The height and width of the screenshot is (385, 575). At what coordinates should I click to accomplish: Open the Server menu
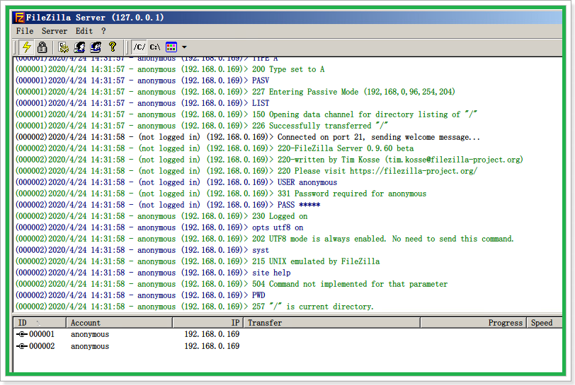55,31
